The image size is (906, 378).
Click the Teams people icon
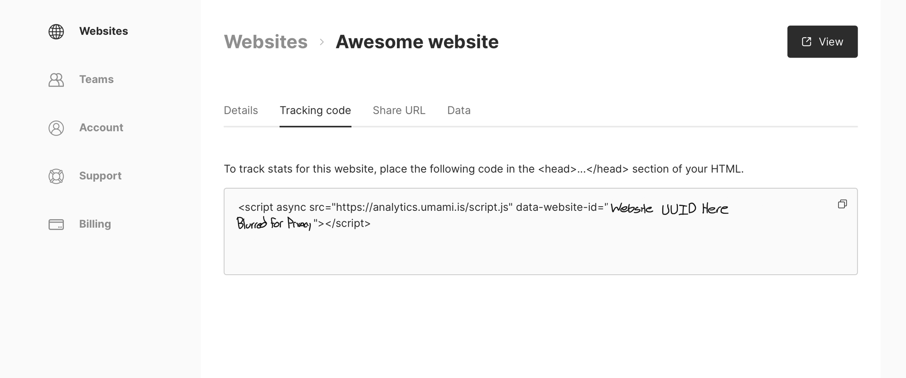(56, 80)
